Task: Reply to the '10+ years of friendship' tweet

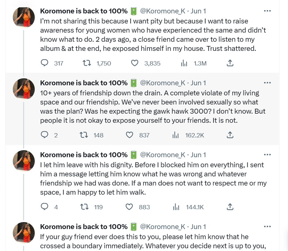Action: pyautogui.click(x=44, y=135)
